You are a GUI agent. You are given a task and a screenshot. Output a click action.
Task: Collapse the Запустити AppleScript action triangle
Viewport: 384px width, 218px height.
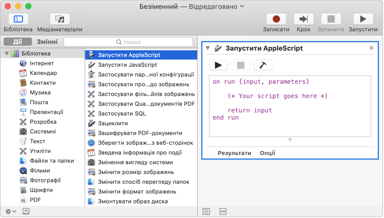pos(207,48)
